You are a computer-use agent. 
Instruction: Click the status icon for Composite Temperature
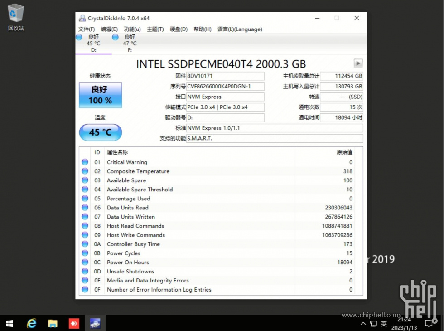[x=85, y=171]
